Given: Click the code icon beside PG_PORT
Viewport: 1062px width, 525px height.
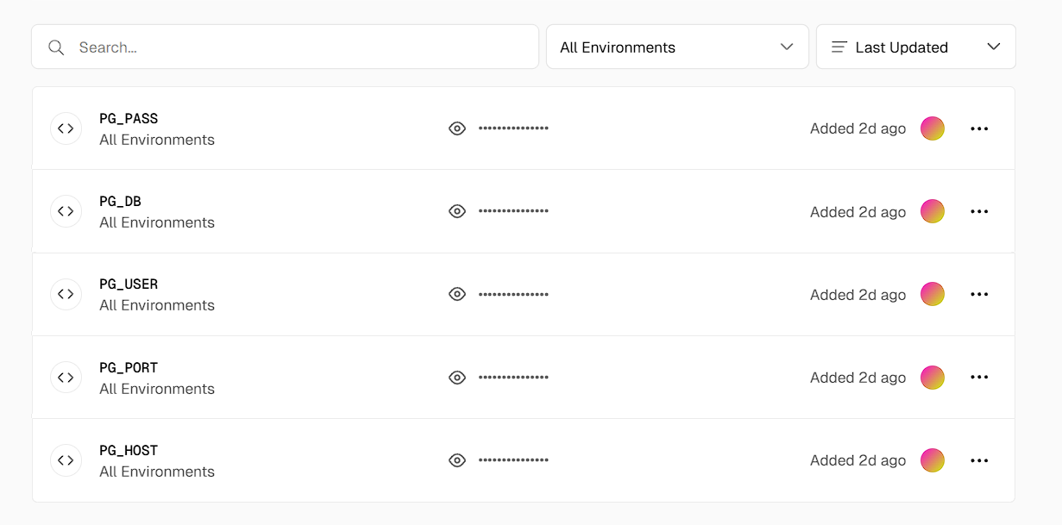Looking at the screenshot, I should 66,378.
